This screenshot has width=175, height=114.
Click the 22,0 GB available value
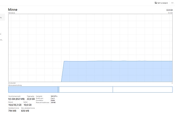click(x=31, y=99)
